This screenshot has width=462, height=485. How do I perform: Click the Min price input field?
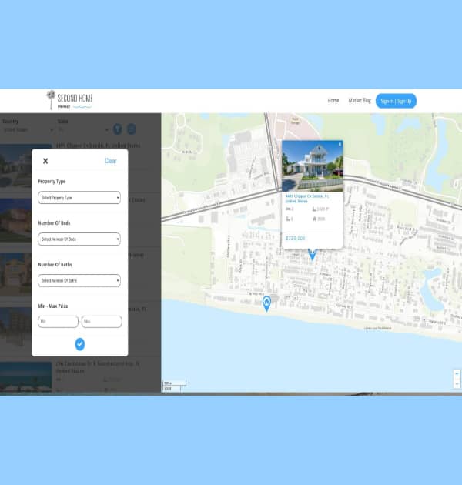point(58,322)
